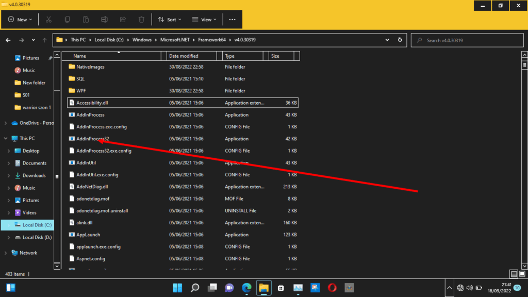Switch to large icons view layout
The height and width of the screenshot is (297, 528).
point(522,274)
